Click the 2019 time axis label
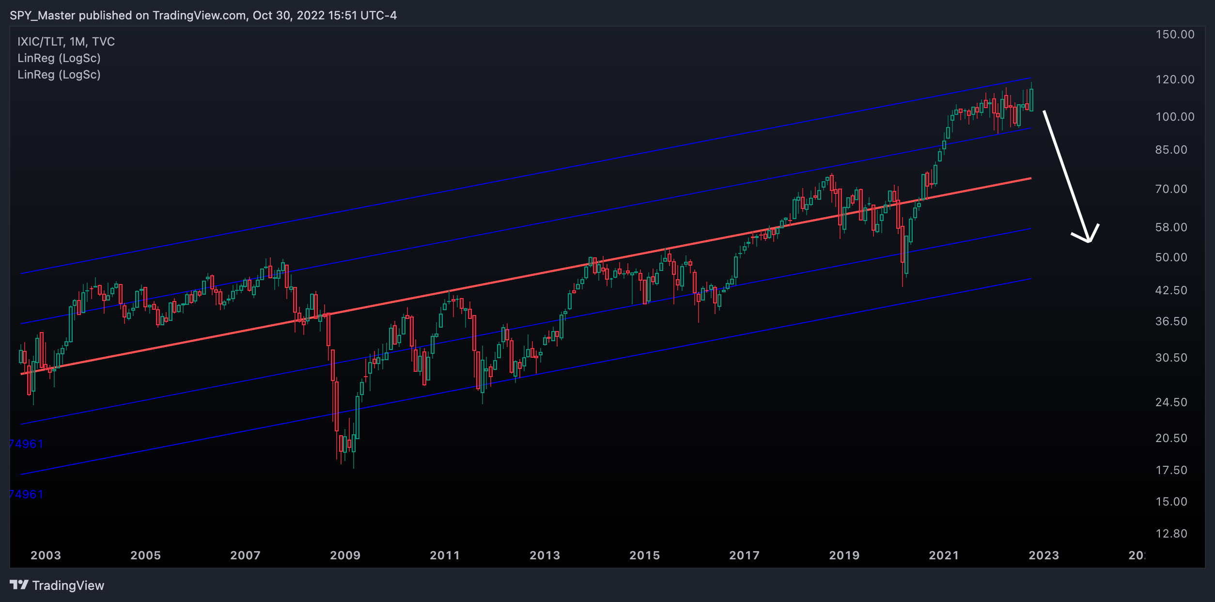 tap(844, 555)
